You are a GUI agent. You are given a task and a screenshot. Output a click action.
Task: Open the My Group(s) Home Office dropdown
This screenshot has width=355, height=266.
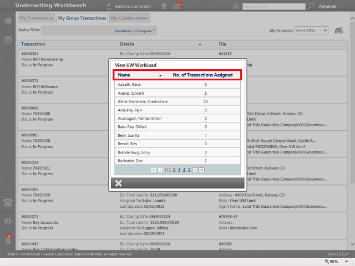311,30
